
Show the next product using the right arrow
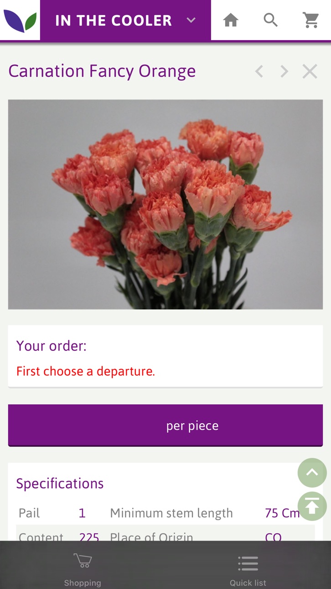[x=284, y=71]
